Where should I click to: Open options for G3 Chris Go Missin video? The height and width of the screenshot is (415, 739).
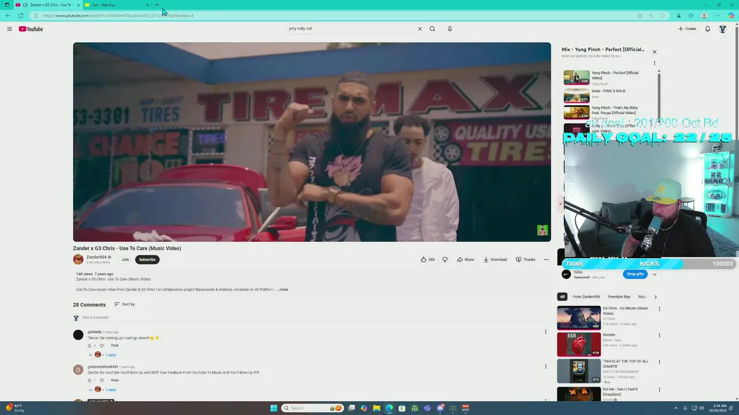659,309
